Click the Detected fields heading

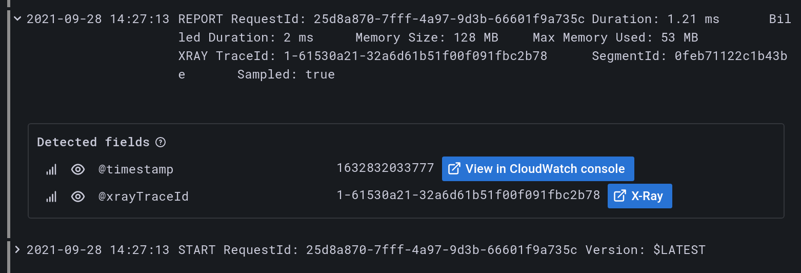pos(93,142)
